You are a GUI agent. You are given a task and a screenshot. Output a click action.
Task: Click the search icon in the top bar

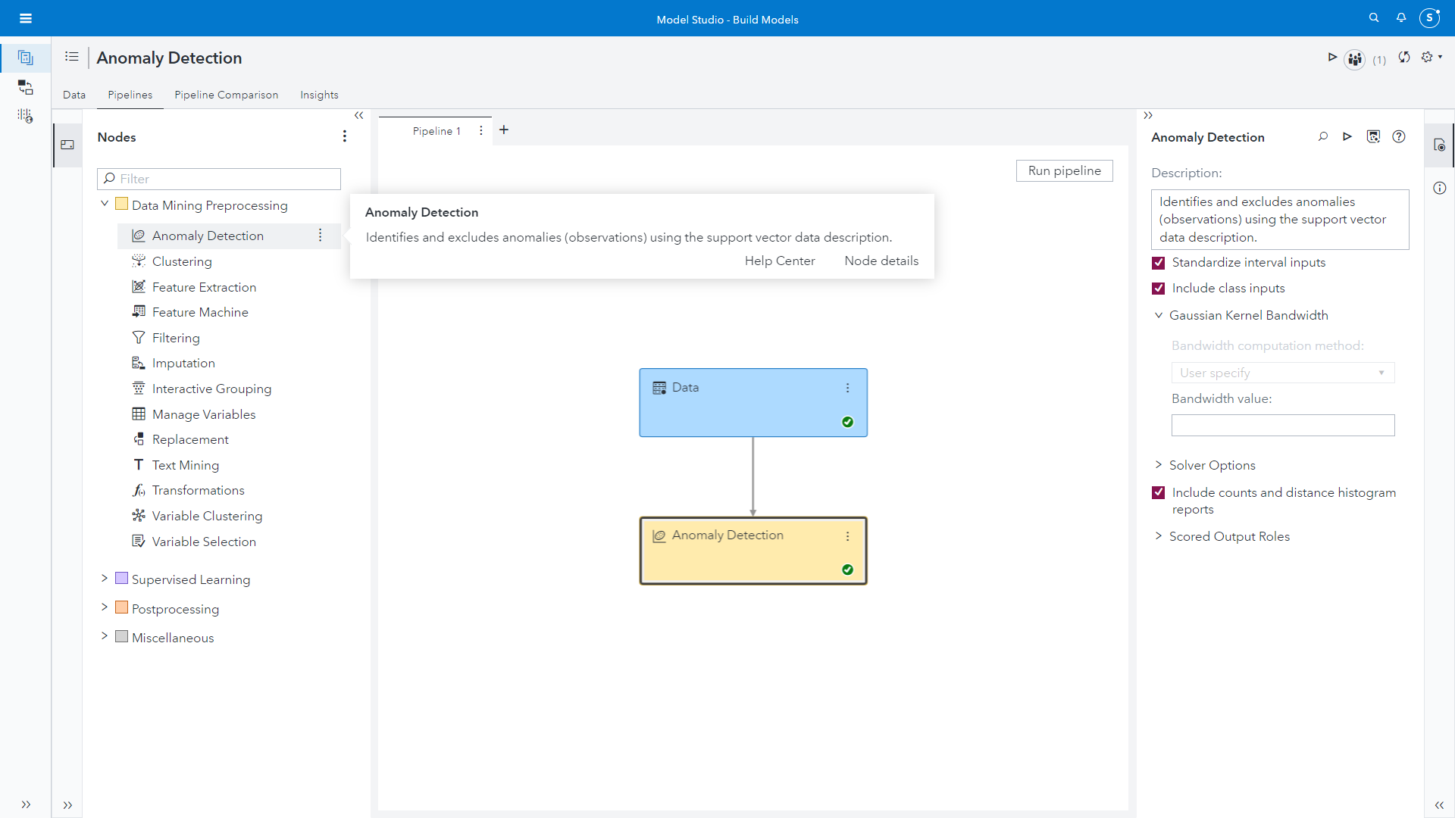pyautogui.click(x=1373, y=18)
